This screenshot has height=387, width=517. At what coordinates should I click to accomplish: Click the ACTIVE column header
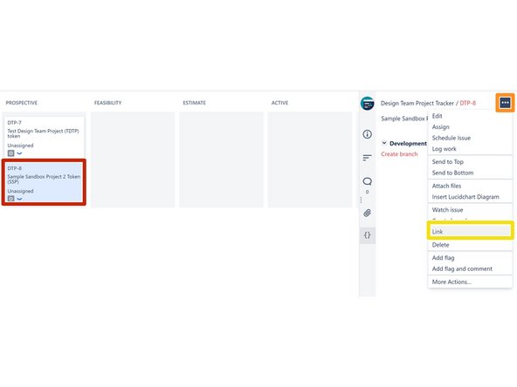click(x=279, y=103)
